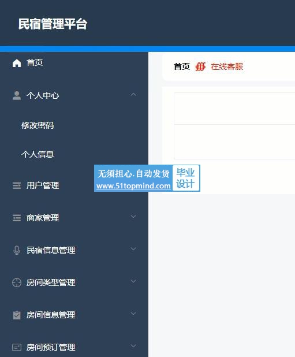Viewport: 295px width, 357px height.
Task: Click the red logo next to 在线客服
Action: click(200, 66)
